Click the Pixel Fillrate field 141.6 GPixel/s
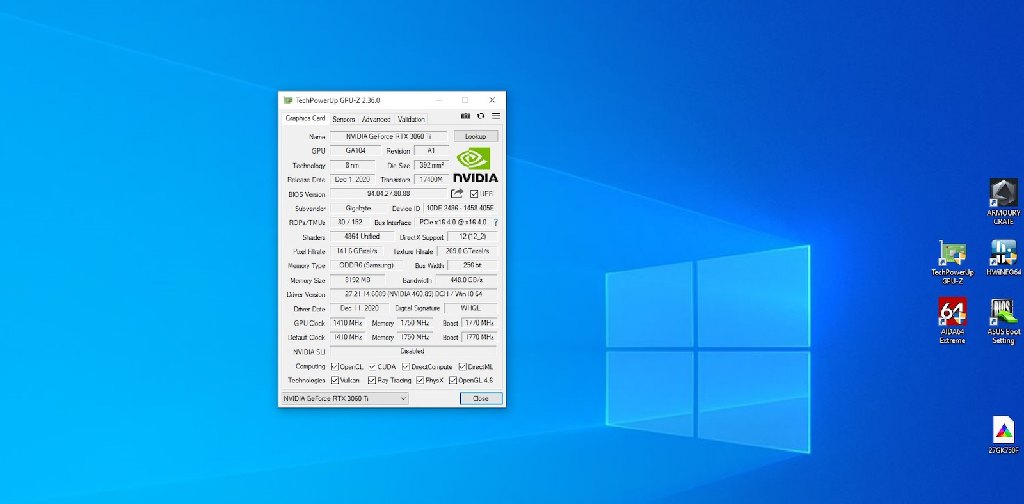 (357, 251)
